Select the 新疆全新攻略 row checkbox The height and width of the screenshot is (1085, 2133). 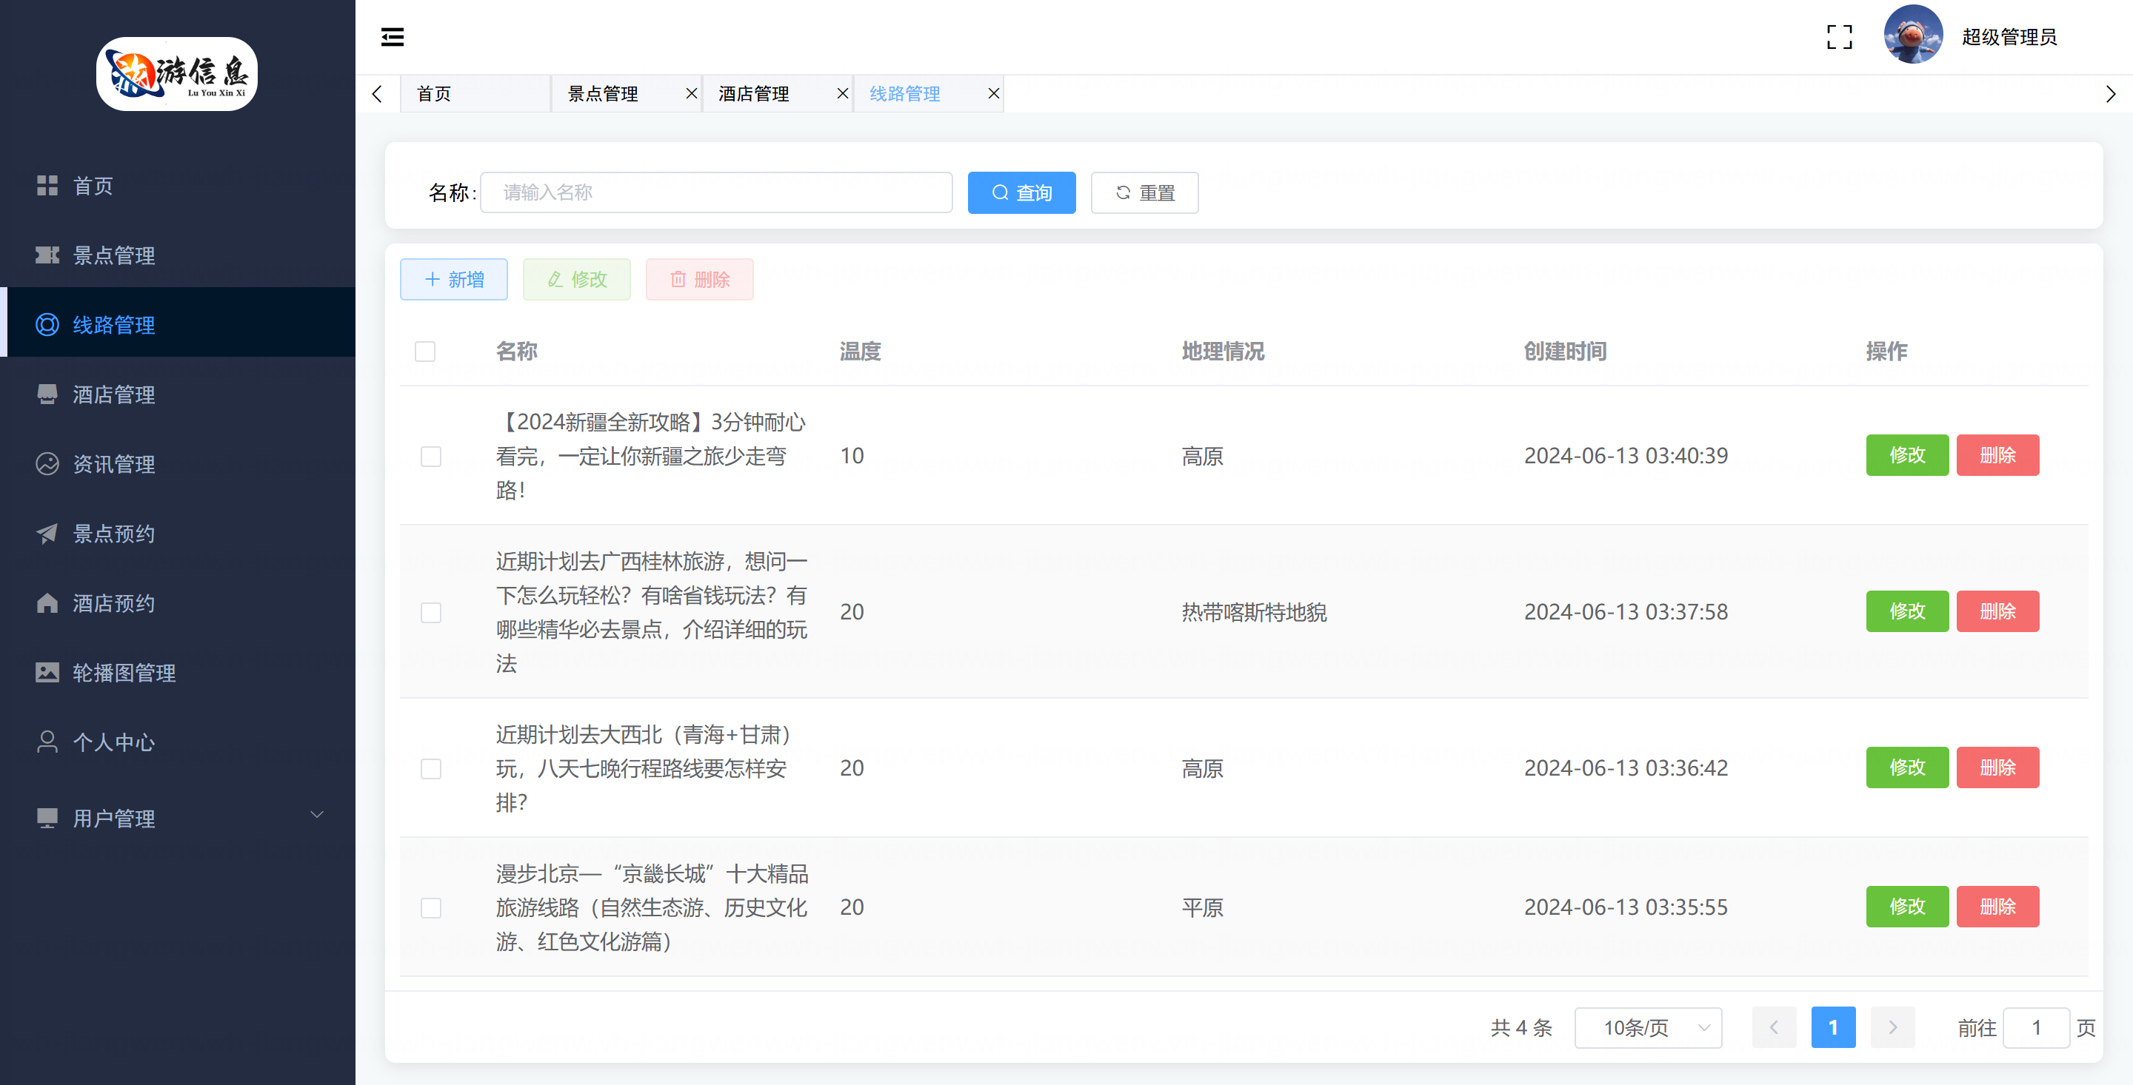point(430,456)
